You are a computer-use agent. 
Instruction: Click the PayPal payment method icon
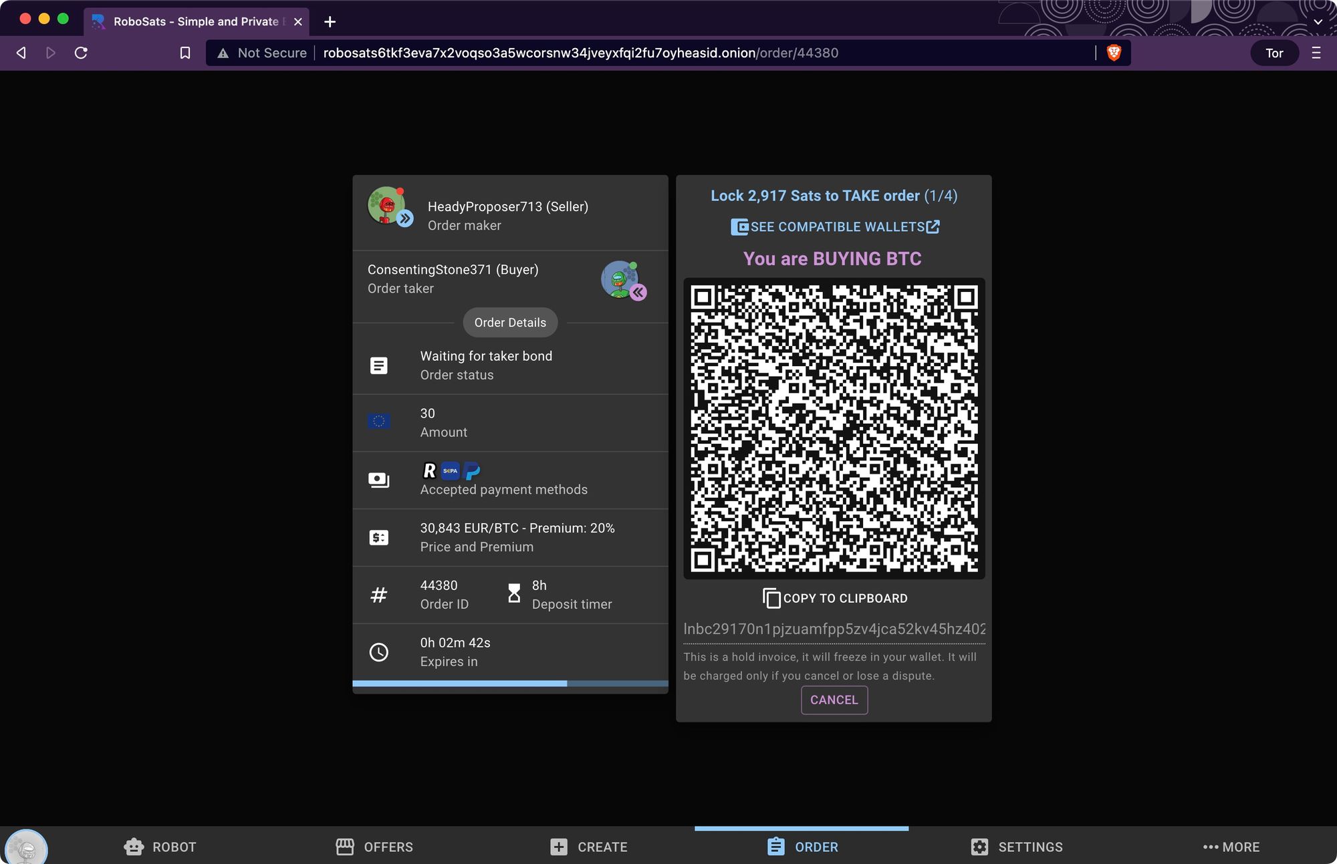(x=472, y=470)
